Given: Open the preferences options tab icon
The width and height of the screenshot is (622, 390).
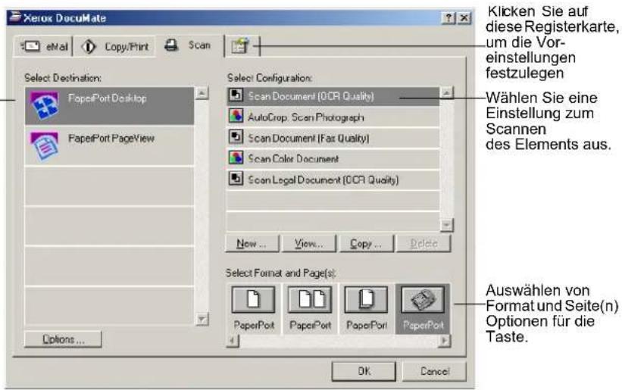Looking at the screenshot, I should (x=240, y=46).
